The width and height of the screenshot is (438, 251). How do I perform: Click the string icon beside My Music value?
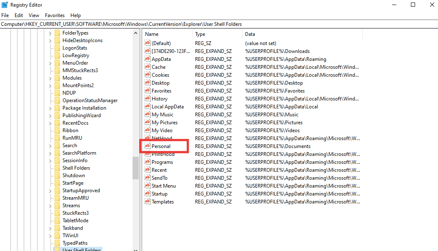click(147, 114)
